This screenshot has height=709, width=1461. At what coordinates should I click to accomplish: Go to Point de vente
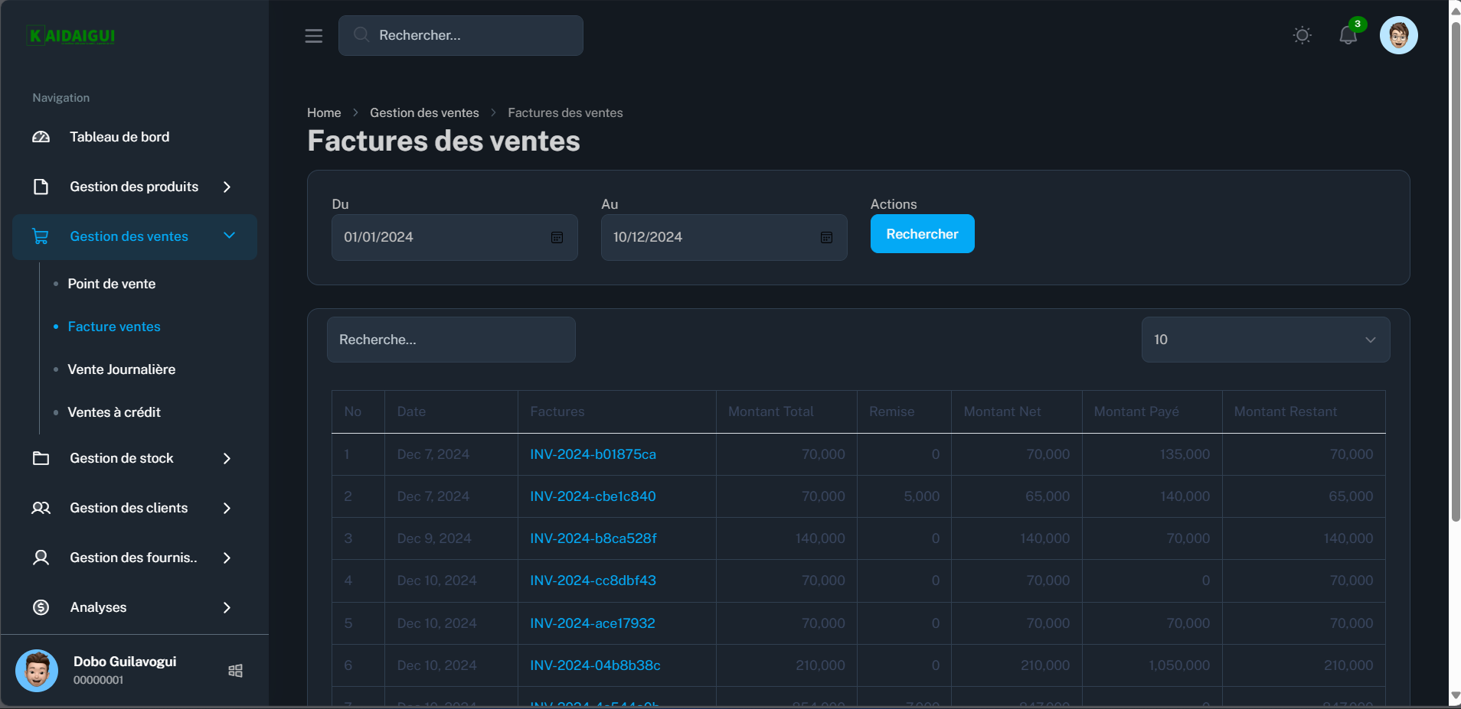[112, 284]
